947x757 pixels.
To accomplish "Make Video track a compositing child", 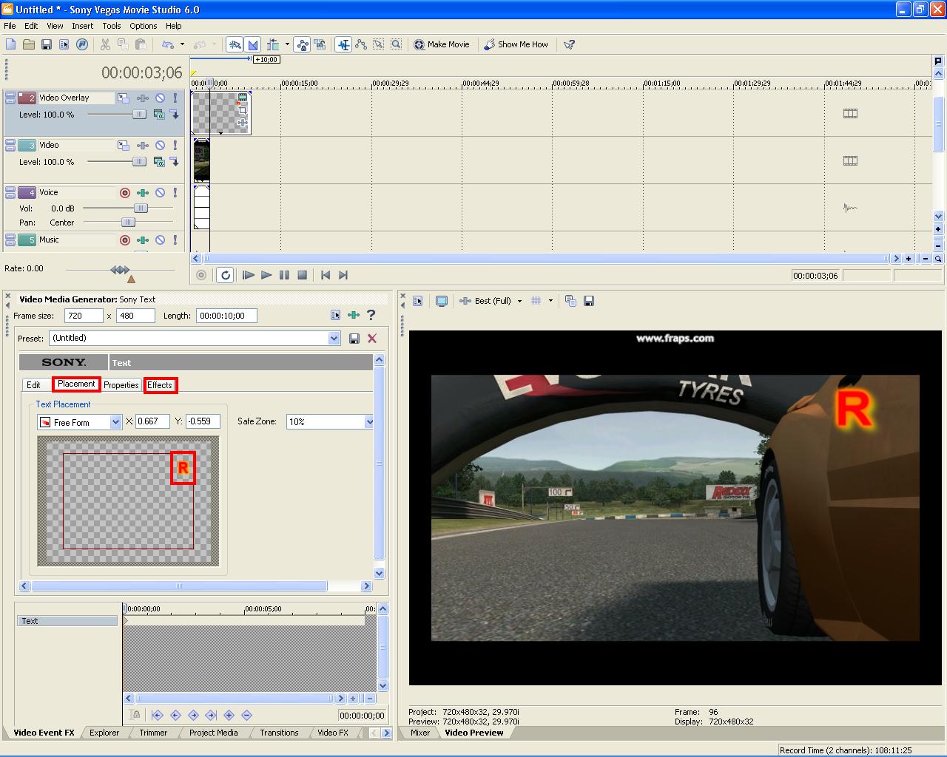I will coord(175,162).
